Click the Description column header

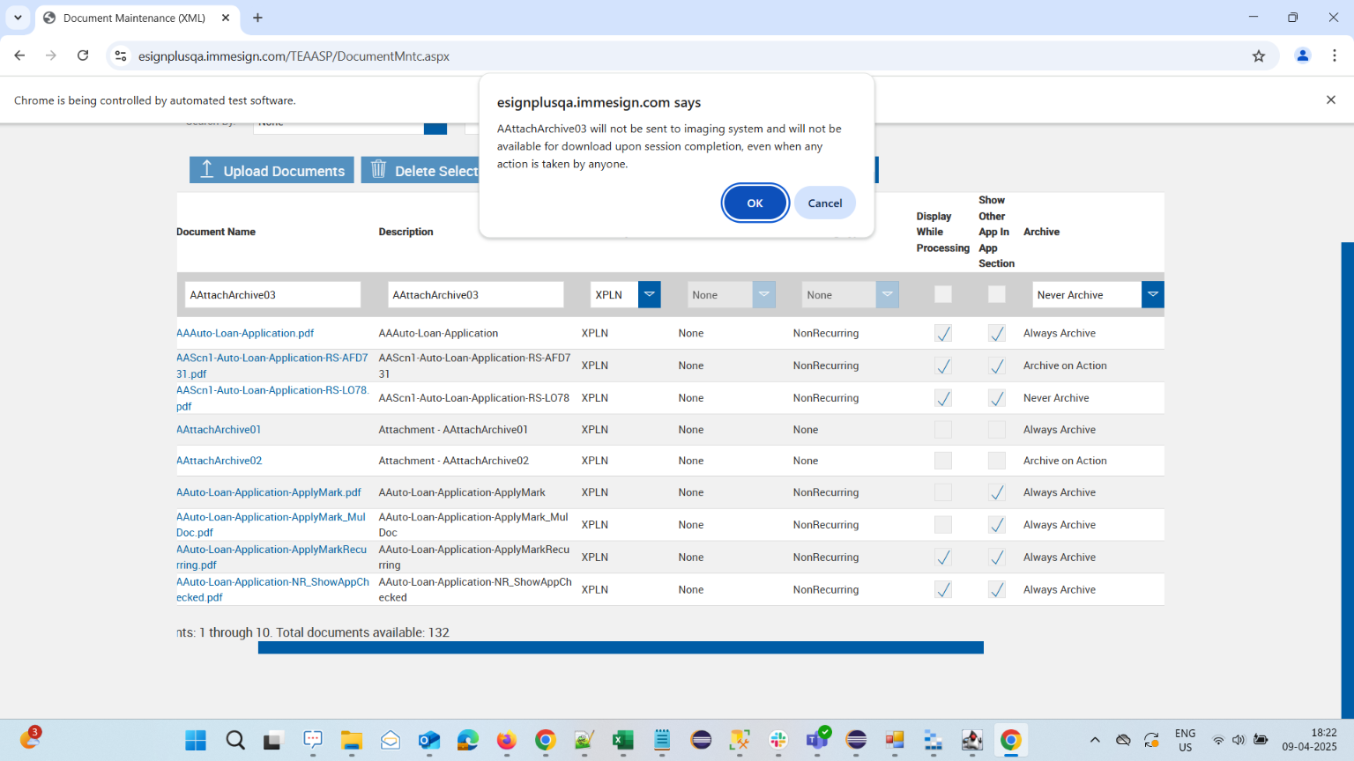(x=405, y=232)
